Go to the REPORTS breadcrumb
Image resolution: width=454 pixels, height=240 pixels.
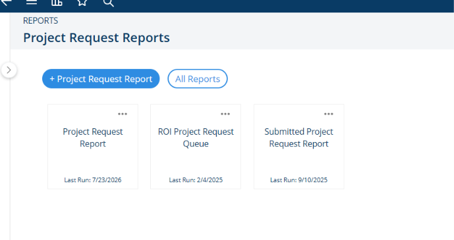41,21
